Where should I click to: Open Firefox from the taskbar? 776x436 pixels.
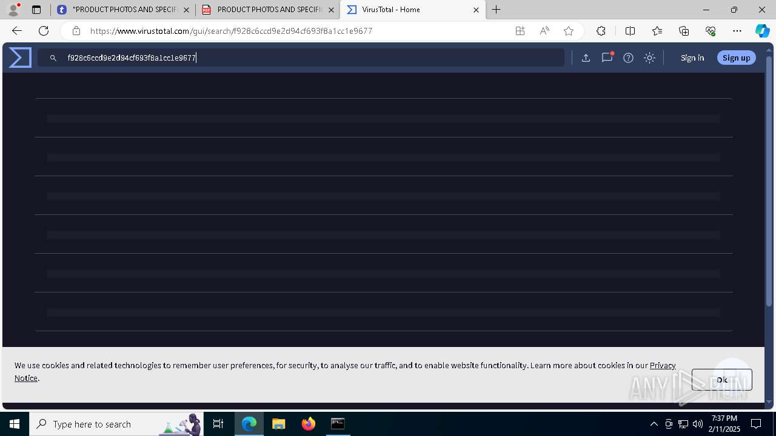pyautogui.click(x=308, y=424)
